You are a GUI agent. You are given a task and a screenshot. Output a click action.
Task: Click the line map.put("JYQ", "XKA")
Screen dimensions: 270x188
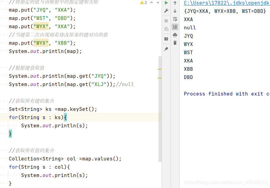coord(42,10)
